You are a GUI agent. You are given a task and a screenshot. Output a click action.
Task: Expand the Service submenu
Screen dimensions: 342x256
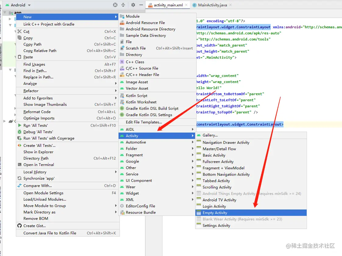(x=157, y=174)
